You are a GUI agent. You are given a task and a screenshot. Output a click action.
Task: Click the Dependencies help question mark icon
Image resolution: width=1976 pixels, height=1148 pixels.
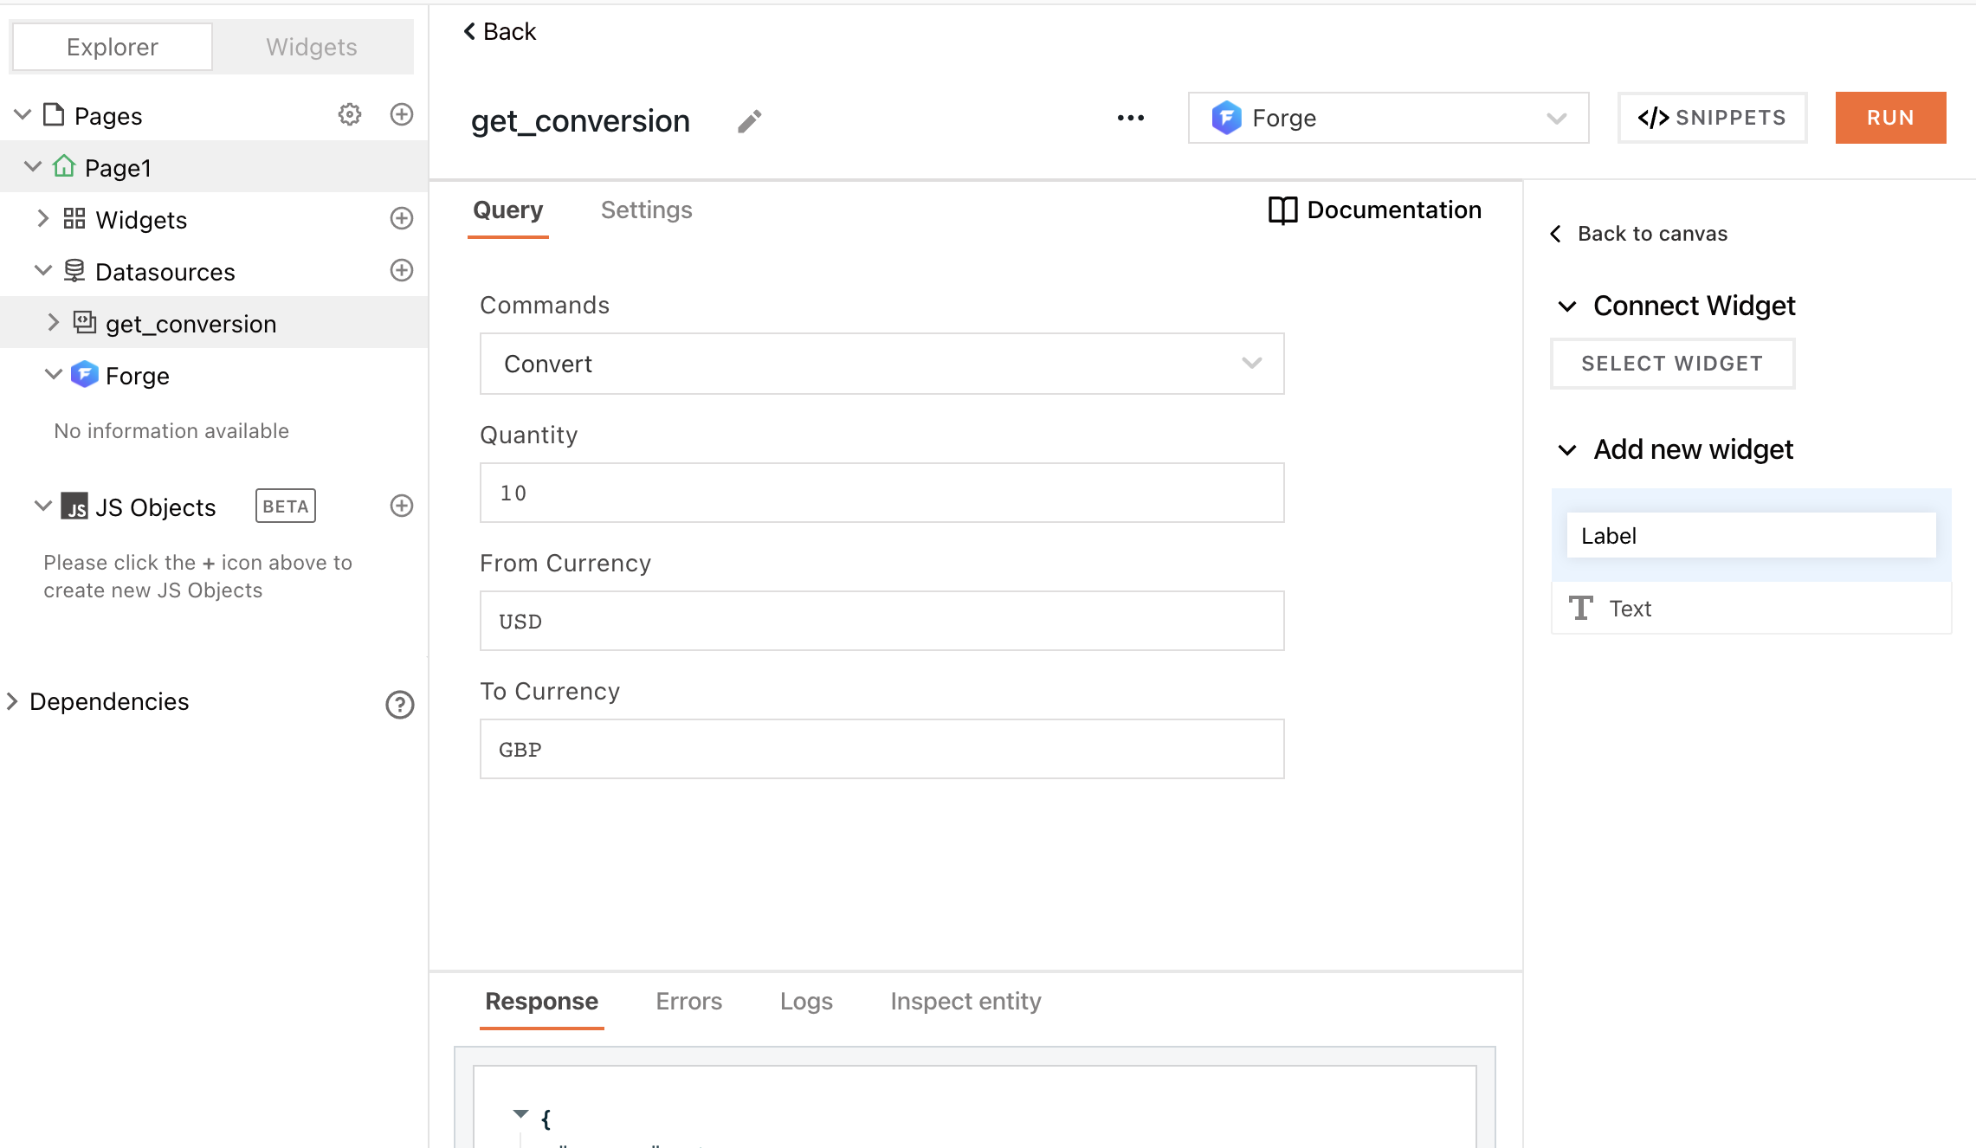399,705
